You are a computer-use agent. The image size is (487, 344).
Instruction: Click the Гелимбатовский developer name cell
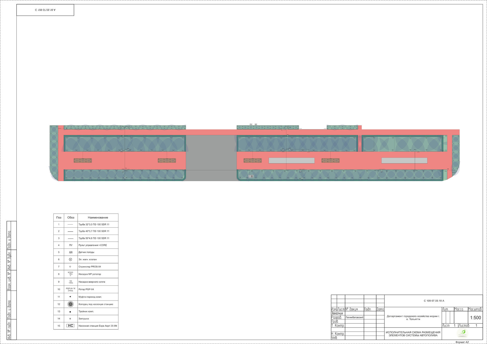pos(354,317)
